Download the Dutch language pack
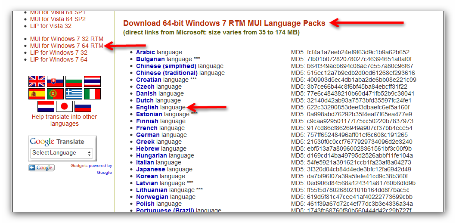 click(145, 101)
